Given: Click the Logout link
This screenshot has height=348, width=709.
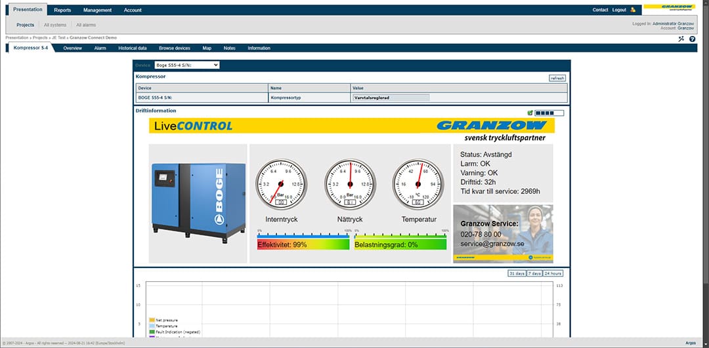Looking at the screenshot, I should (x=619, y=10).
